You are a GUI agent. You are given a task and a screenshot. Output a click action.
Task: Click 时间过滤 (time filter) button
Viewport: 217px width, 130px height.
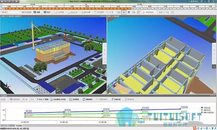(116, 99)
